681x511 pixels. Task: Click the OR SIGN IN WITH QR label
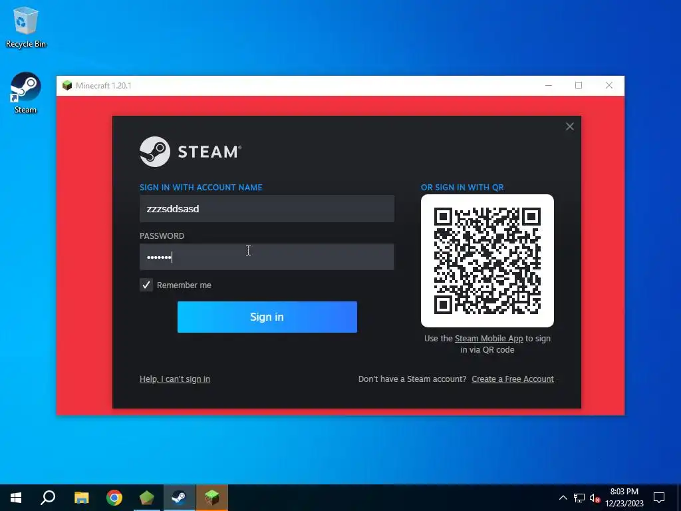tap(462, 187)
